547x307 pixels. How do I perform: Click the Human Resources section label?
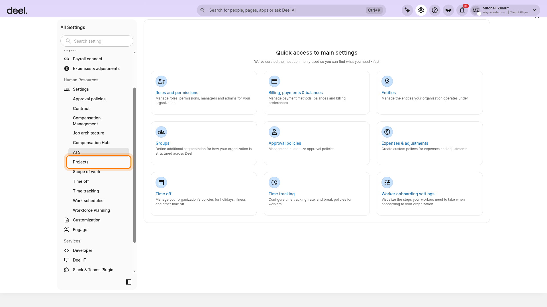(81, 80)
